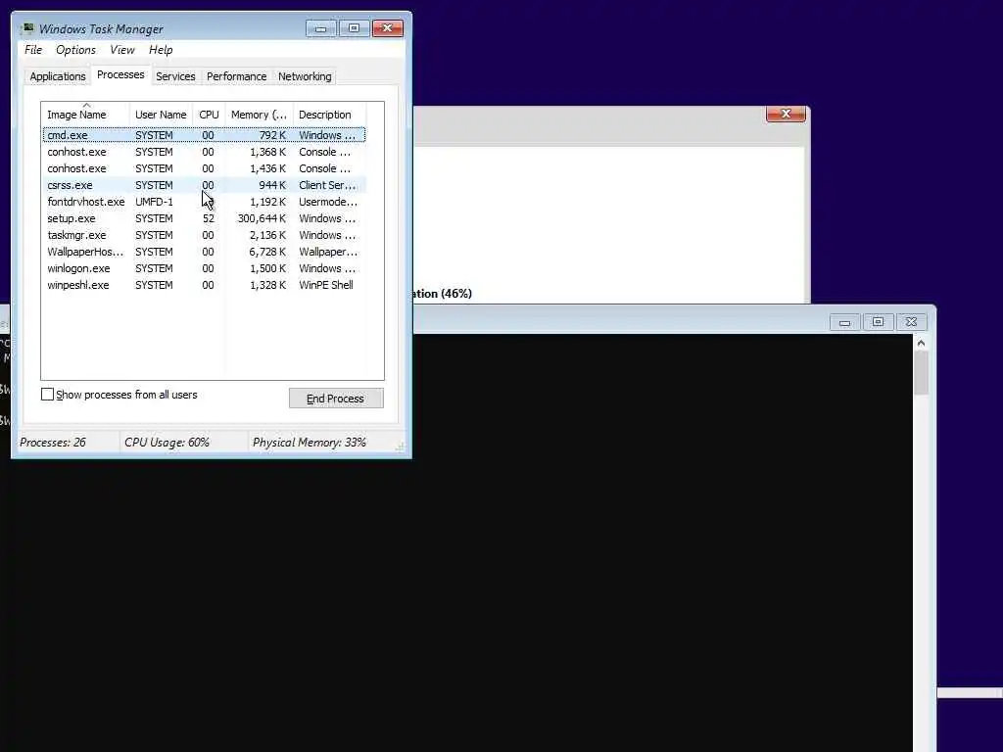The height and width of the screenshot is (752, 1003).
Task: Select the taskmgr.exe process
Action: (x=204, y=235)
